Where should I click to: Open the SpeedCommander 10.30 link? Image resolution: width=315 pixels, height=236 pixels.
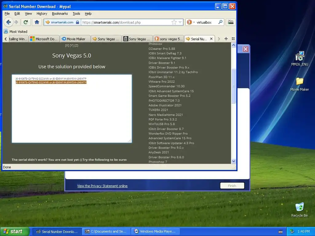point(166,86)
